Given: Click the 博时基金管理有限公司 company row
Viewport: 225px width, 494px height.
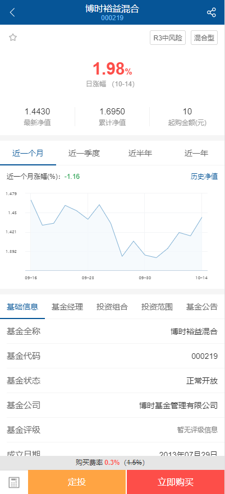Looking at the screenshot, I should [x=112, y=405].
